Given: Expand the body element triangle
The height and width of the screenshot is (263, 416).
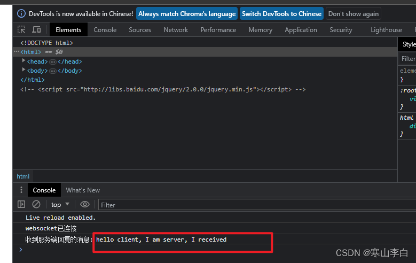Looking at the screenshot, I should pyautogui.click(x=23, y=69).
